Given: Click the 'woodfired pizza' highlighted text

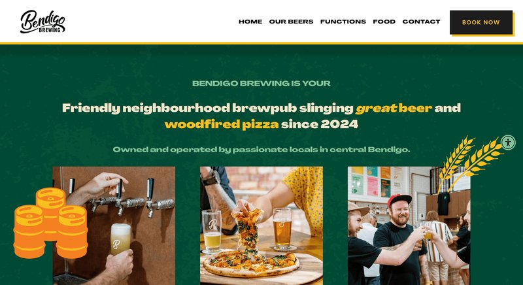Looking at the screenshot, I should click(222, 124).
